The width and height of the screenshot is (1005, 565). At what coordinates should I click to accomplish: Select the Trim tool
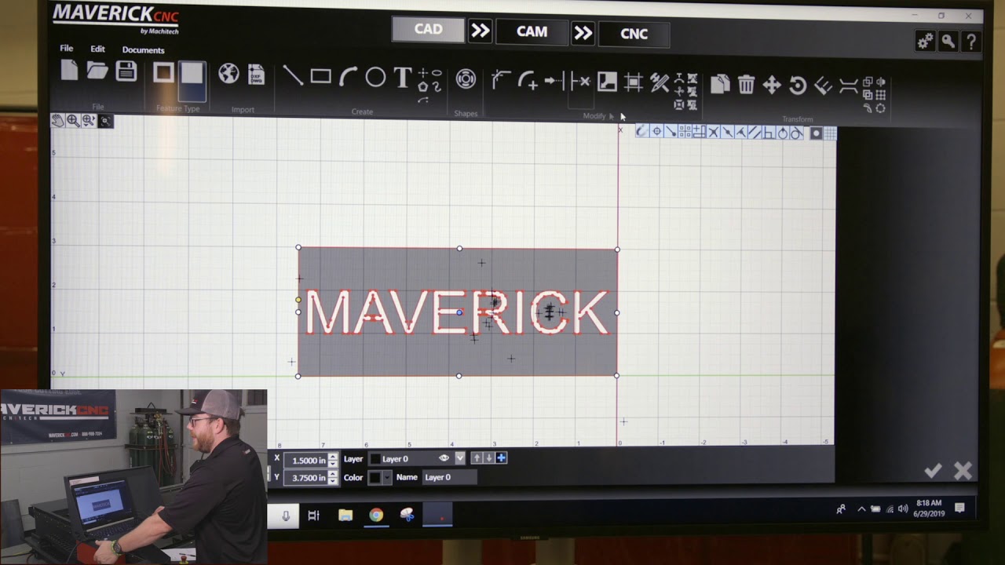coord(581,80)
